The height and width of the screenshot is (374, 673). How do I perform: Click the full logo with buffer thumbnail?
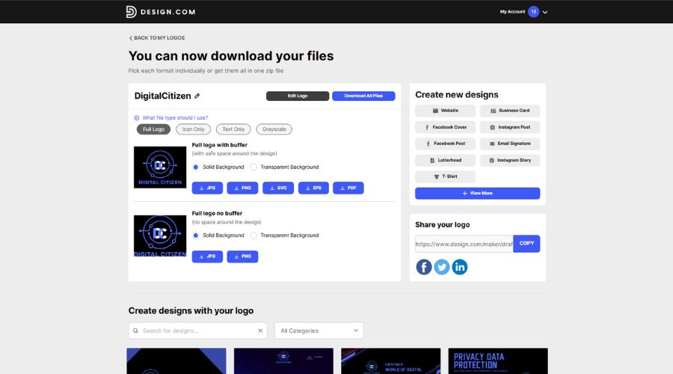click(160, 168)
